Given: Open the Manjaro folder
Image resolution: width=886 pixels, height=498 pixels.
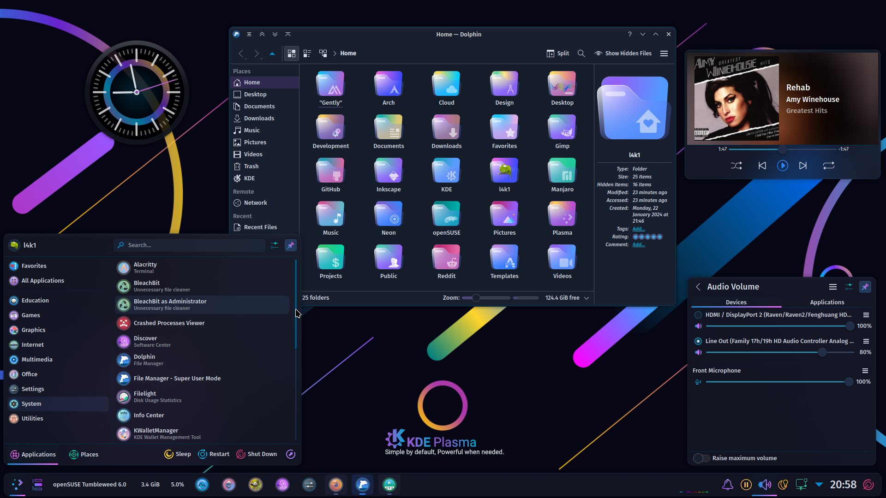Looking at the screenshot, I should (x=562, y=175).
